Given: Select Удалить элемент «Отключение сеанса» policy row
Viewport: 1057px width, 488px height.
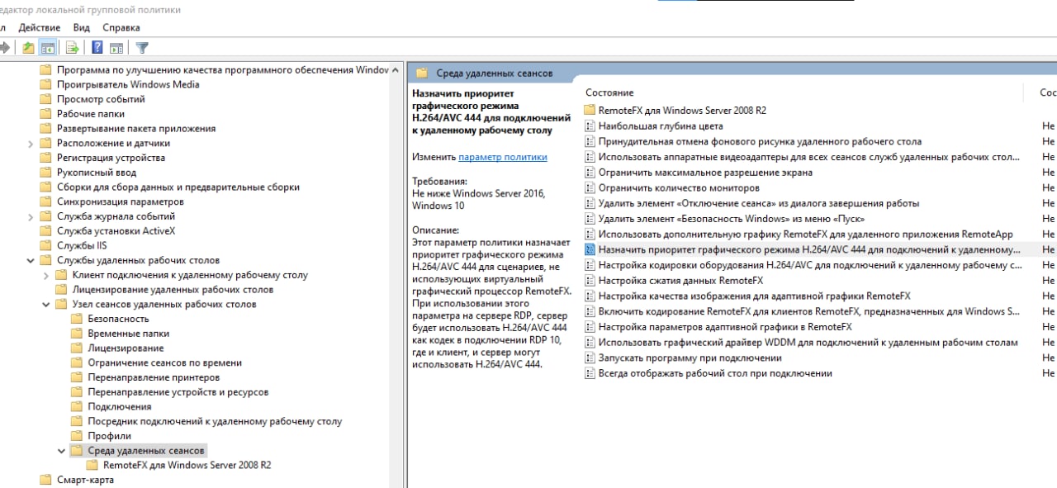Looking at the screenshot, I should point(759,203).
